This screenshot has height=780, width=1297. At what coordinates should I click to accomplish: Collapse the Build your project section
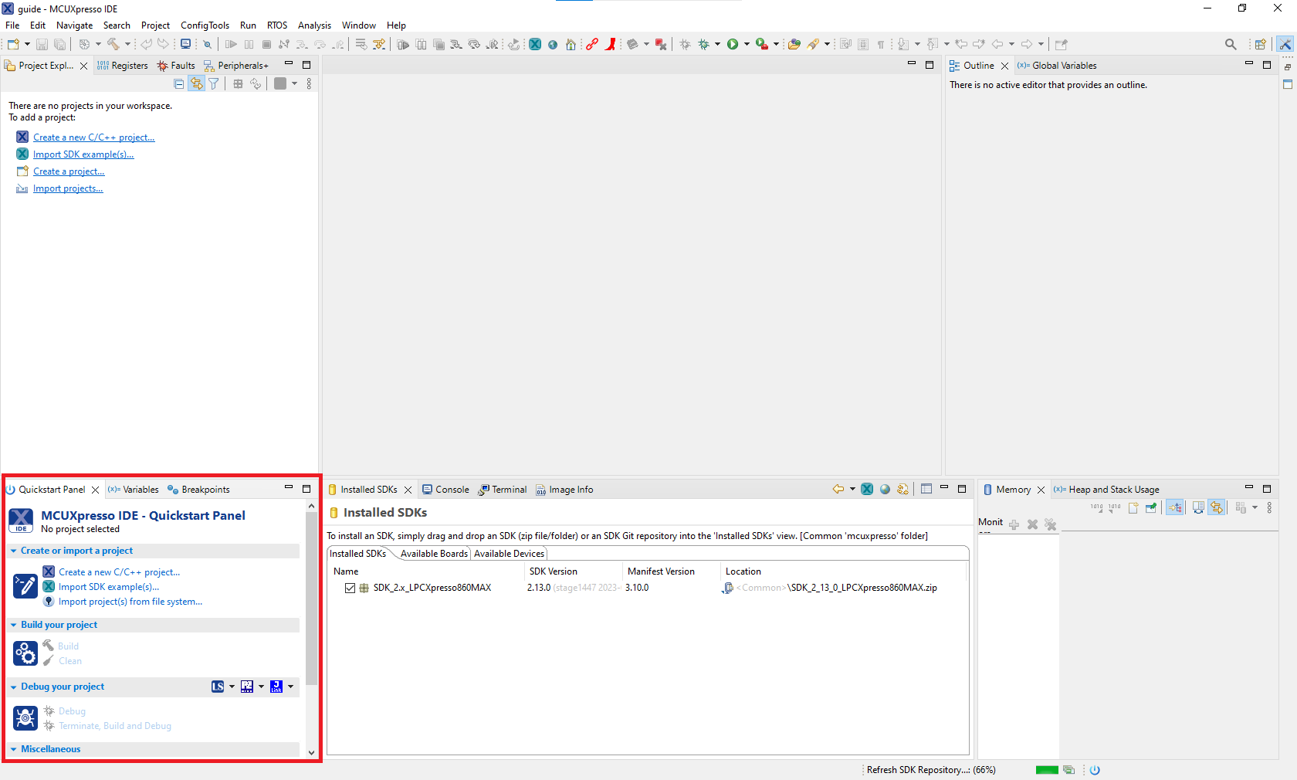point(14,625)
